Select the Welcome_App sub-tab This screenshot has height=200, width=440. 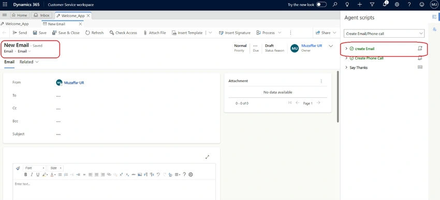[15, 24]
